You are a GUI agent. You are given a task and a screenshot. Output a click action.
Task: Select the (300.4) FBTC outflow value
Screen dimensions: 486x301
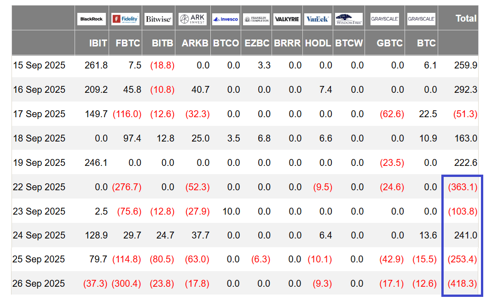click(x=127, y=284)
